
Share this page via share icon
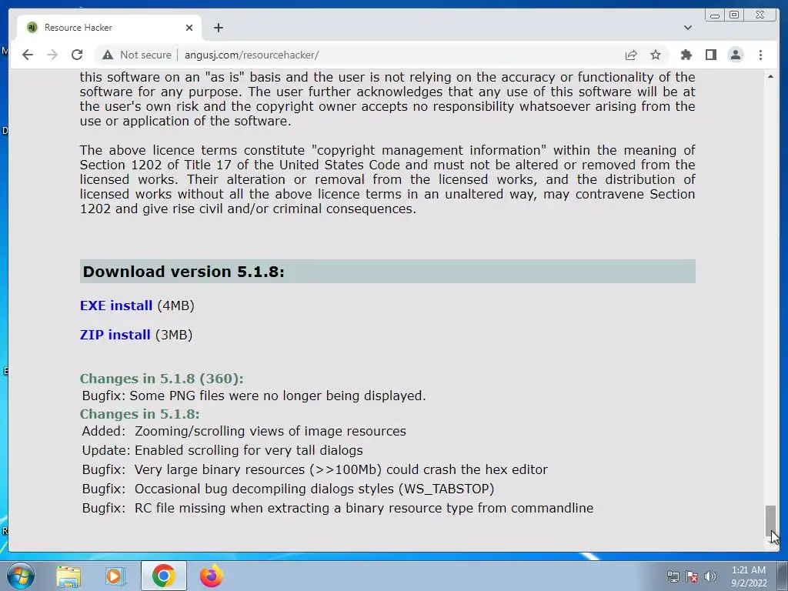click(631, 55)
